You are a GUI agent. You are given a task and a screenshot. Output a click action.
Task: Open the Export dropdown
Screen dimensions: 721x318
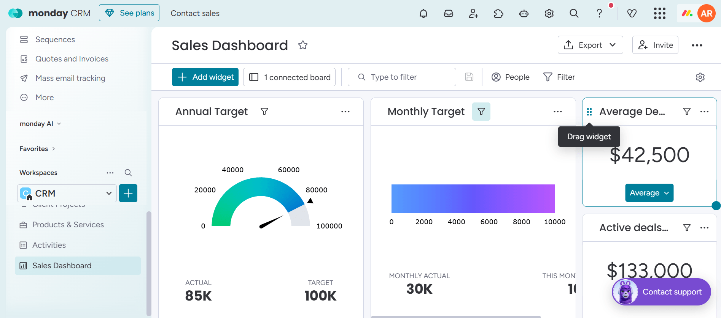pyautogui.click(x=590, y=45)
